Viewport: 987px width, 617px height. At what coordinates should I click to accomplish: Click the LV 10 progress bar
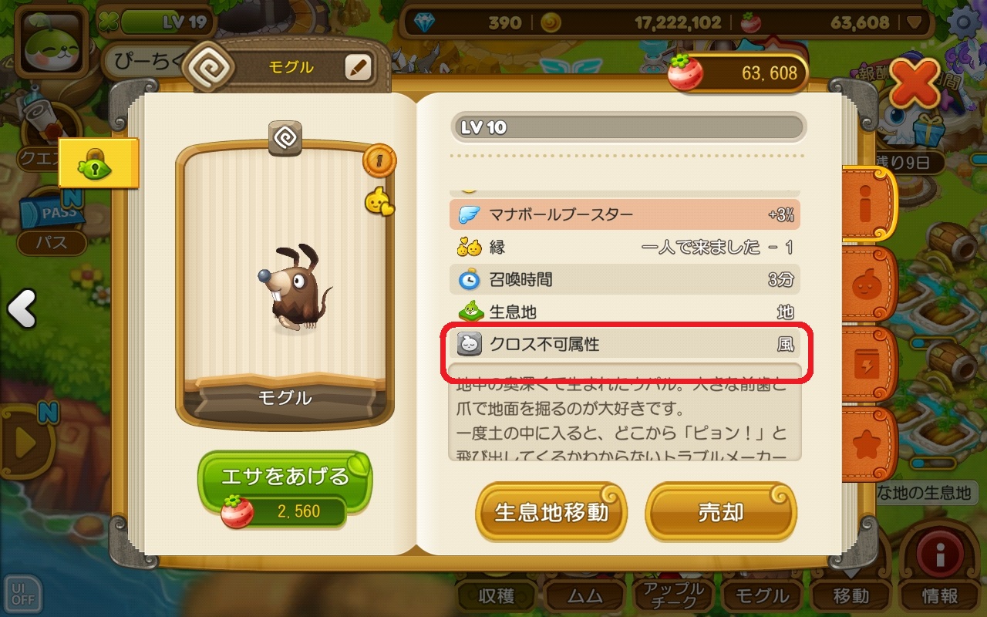click(628, 127)
